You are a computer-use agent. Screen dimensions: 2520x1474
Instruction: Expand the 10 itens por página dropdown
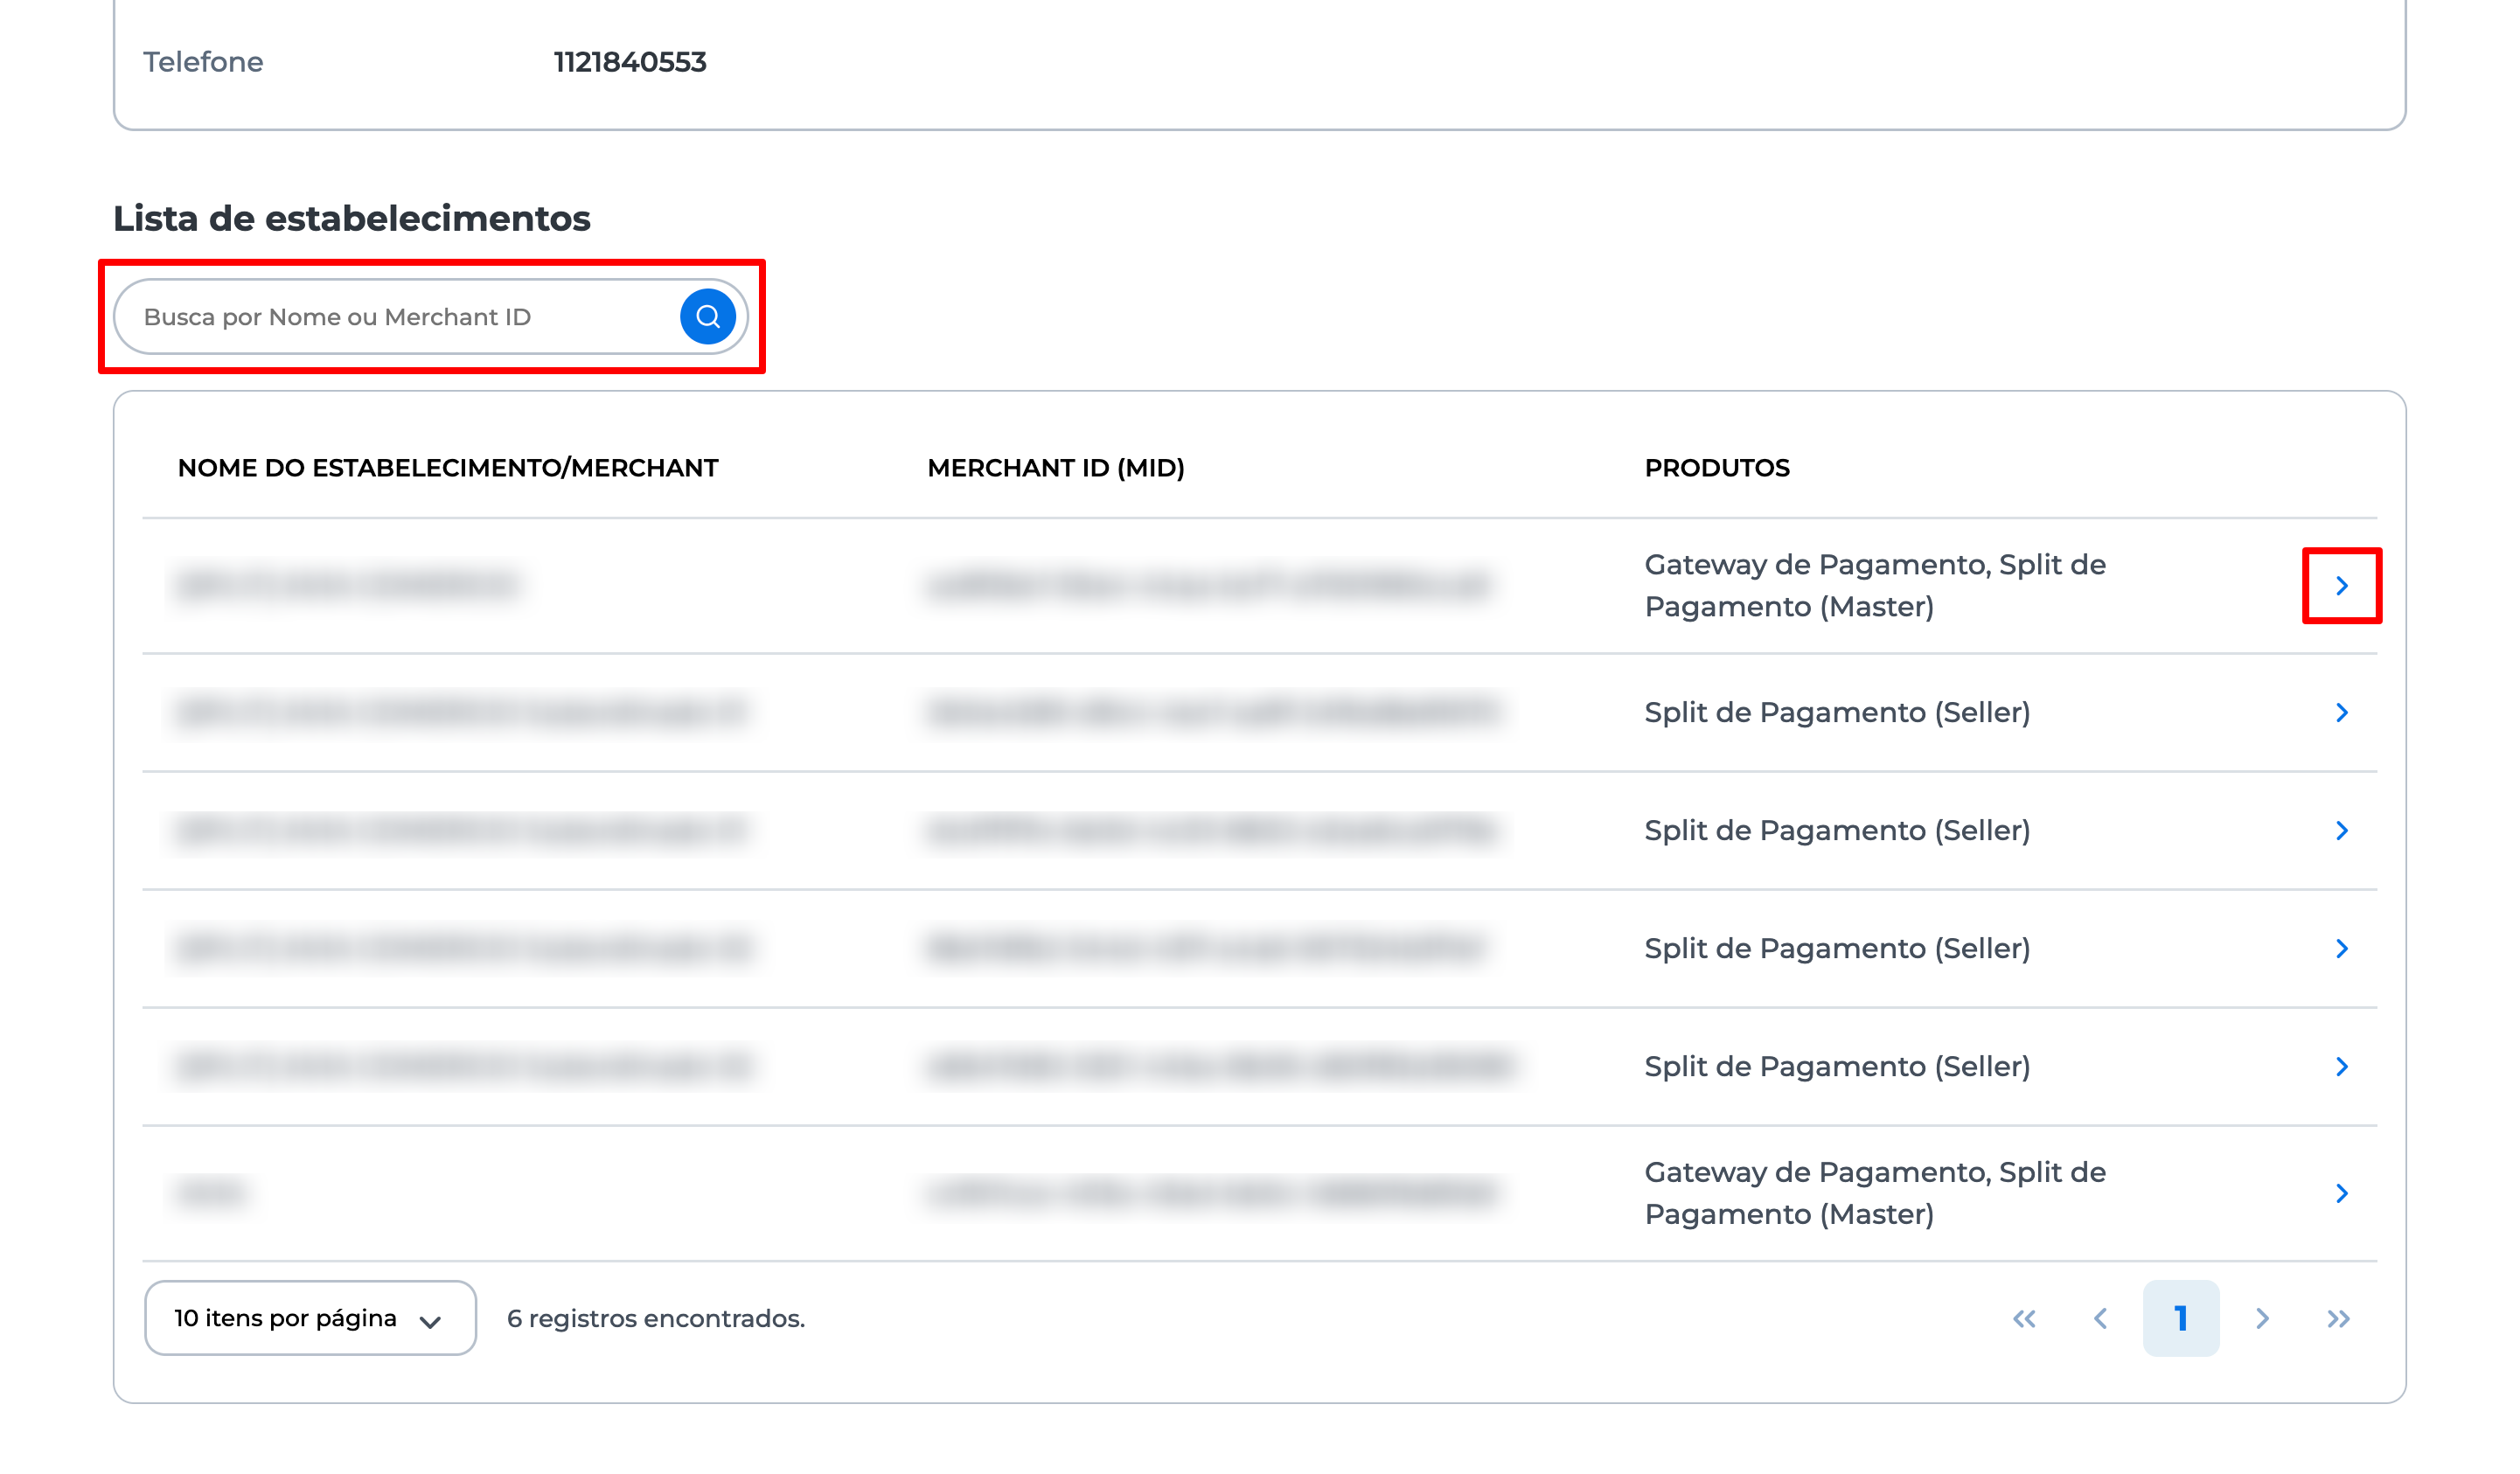(x=310, y=1318)
